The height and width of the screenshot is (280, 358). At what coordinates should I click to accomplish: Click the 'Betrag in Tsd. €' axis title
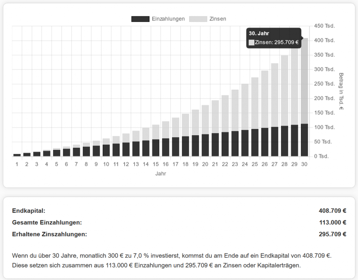(341, 91)
